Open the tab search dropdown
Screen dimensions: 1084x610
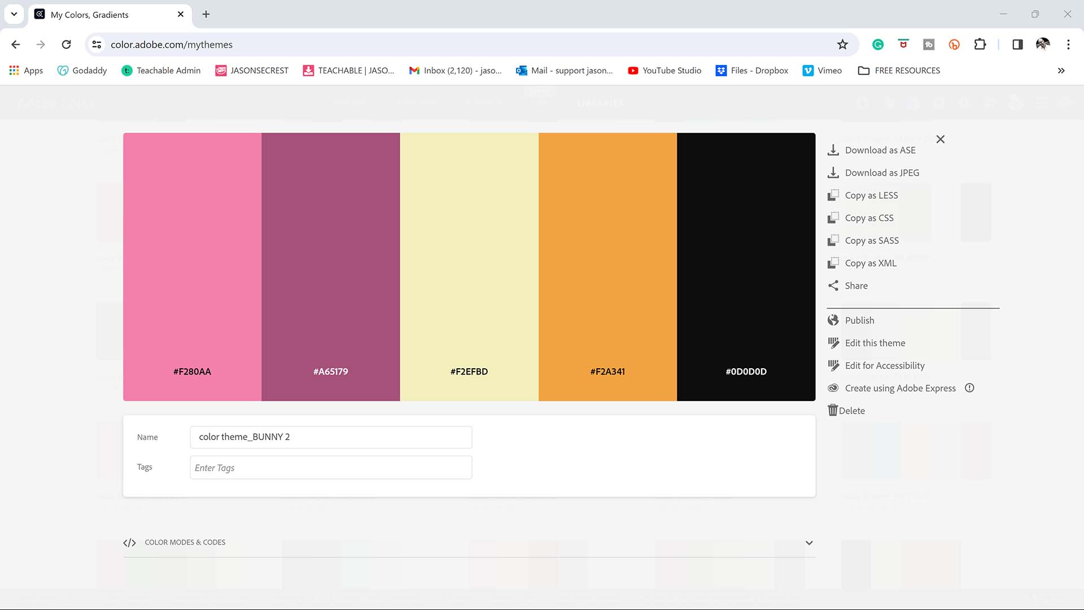[14, 14]
